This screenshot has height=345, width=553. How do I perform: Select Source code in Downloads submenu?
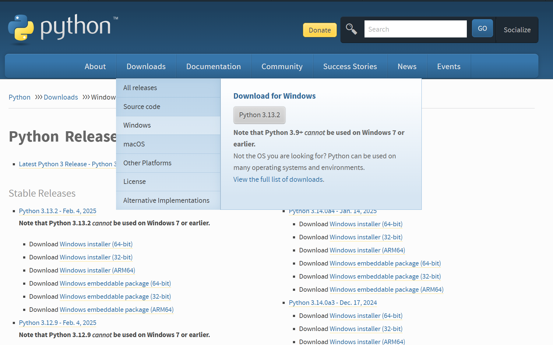[168, 107]
